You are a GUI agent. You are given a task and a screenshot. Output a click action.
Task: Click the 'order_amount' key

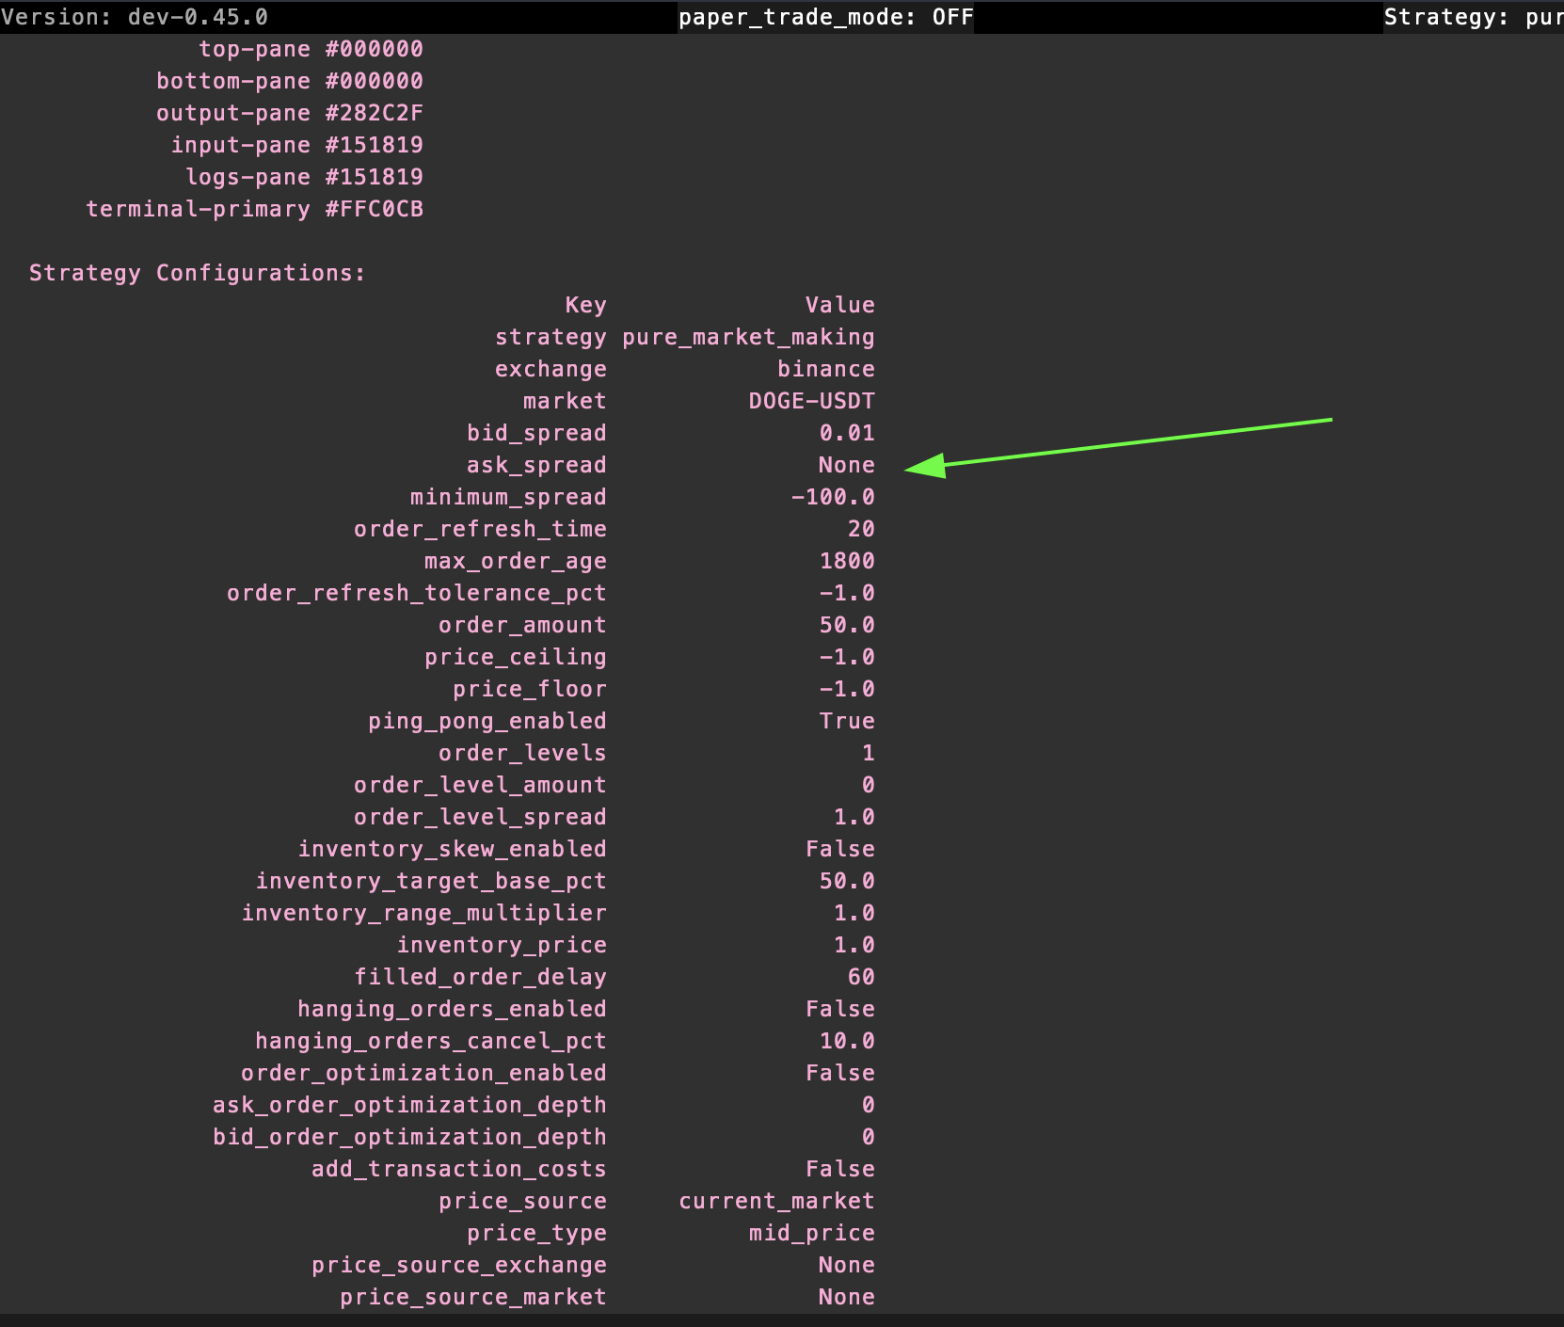pyautogui.click(x=522, y=625)
